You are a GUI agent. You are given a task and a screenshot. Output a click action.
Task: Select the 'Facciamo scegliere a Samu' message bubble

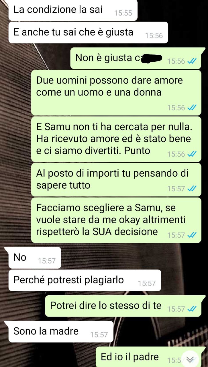[x=116, y=220]
